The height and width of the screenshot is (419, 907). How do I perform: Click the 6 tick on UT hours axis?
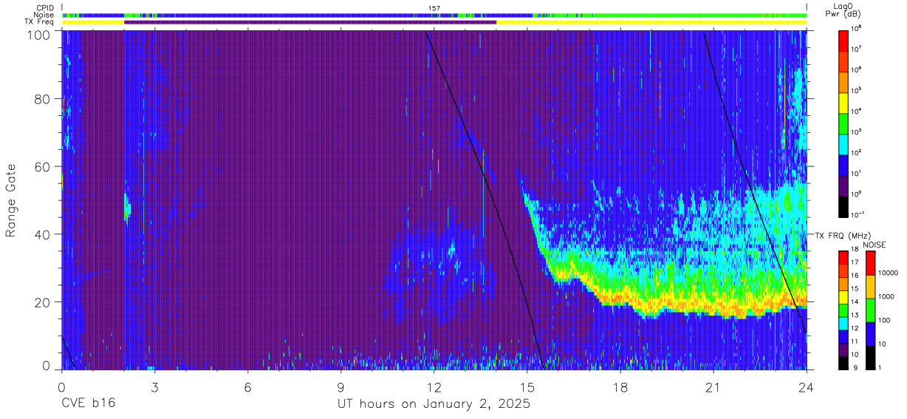[247, 386]
